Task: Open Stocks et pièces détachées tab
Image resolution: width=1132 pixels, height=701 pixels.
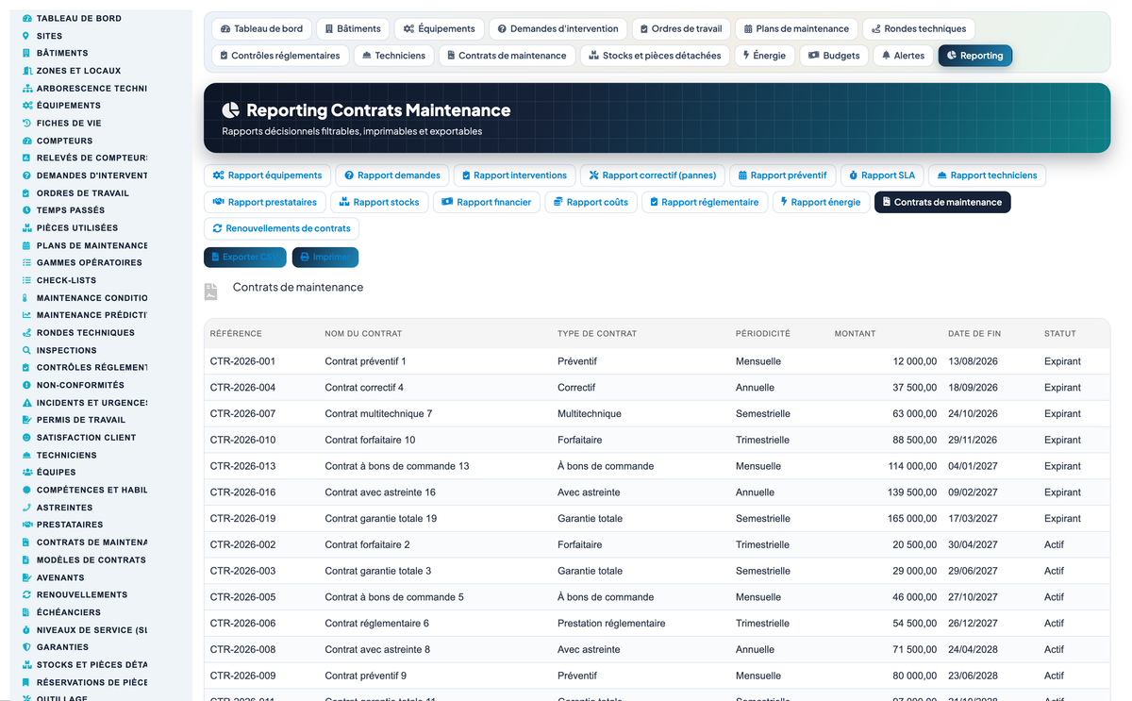Action: [655, 56]
